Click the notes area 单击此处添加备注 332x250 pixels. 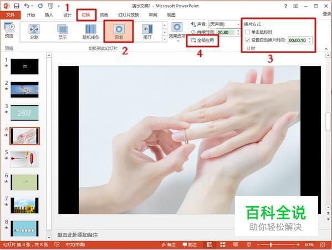pos(78,235)
